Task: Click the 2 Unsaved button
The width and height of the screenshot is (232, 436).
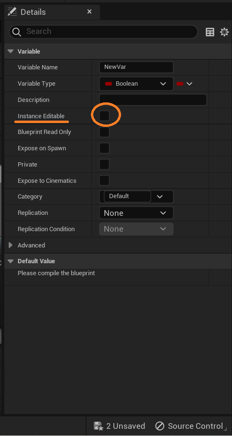Action: 119,426
